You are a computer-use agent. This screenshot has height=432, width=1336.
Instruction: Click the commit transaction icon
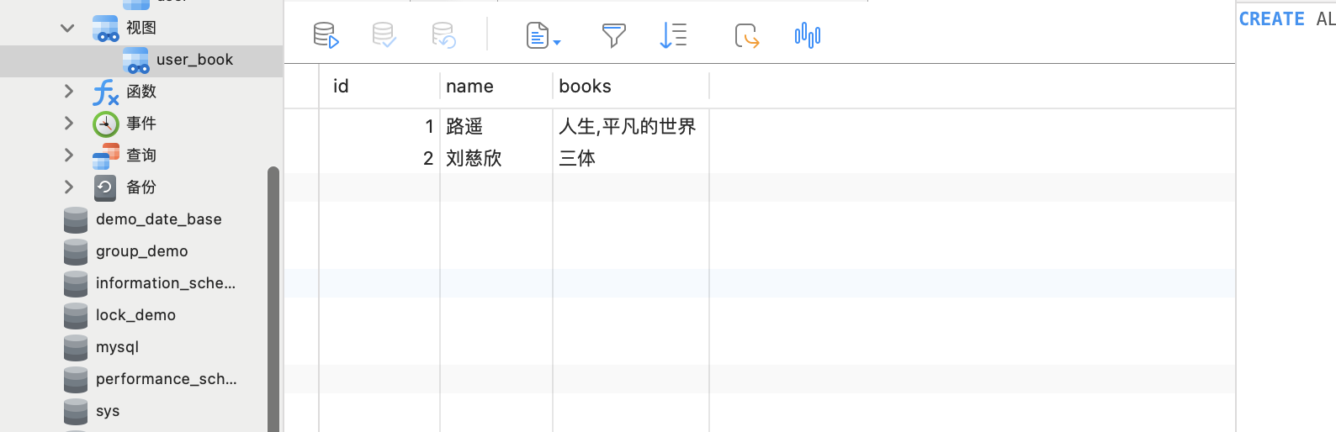click(384, 35)
